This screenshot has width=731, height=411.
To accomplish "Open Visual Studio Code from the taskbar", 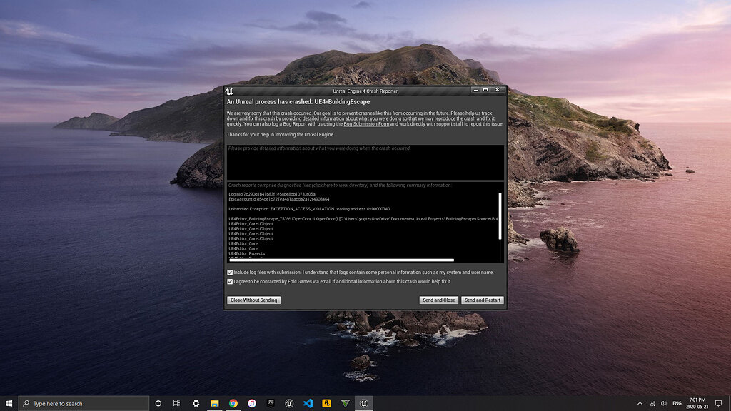I will [308, 403].
